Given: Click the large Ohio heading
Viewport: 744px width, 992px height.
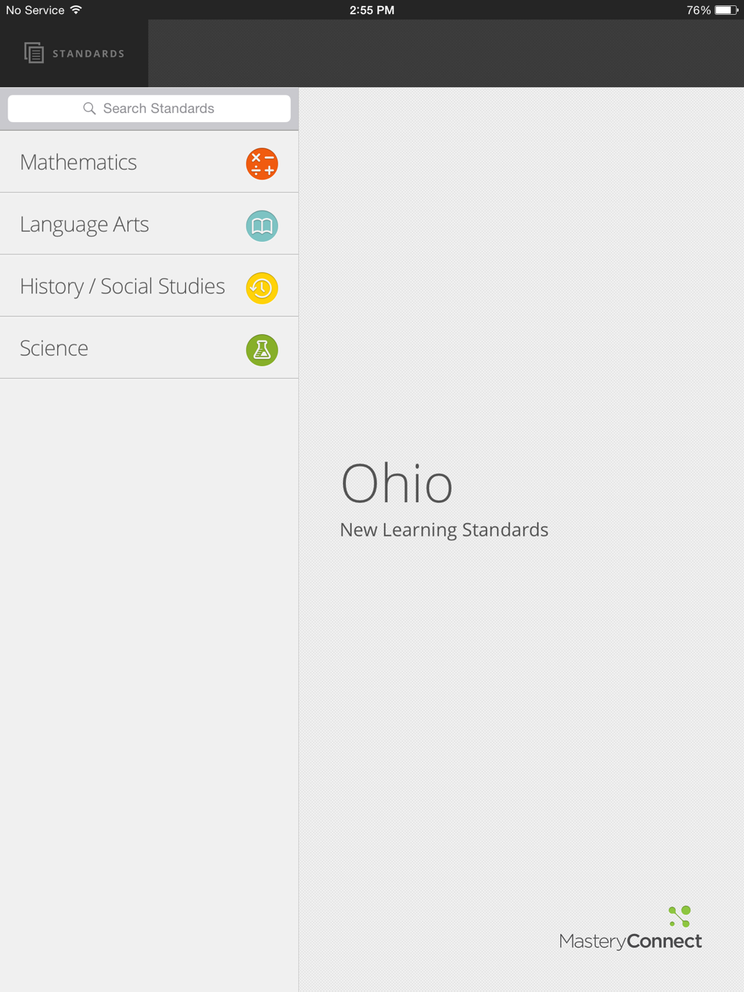Looking at the screenshot, I should tap(397, 484).
